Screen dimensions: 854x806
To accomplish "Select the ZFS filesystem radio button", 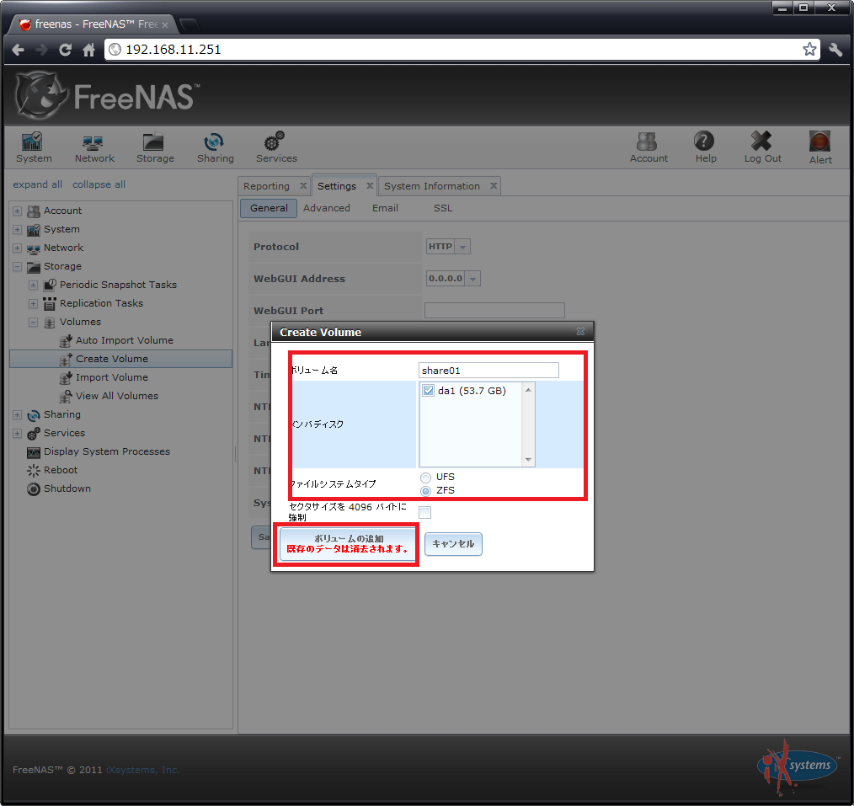I will 425,491.
